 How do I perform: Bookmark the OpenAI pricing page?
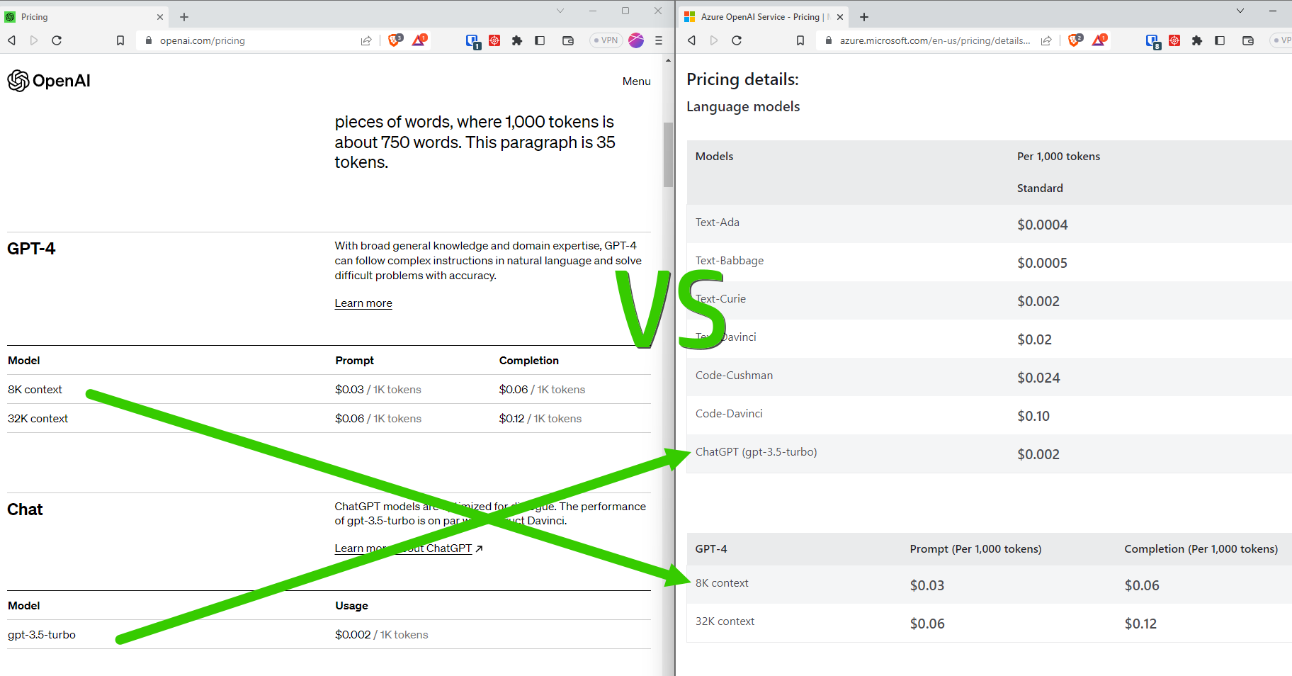coord(120,40)
